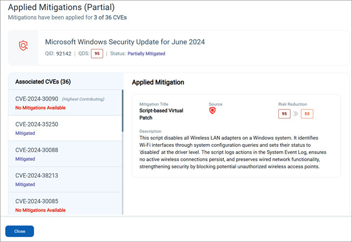The image size is (352, 242).
Task: Click the Microsoft Windows Security Update title
Action: point(125,42)
